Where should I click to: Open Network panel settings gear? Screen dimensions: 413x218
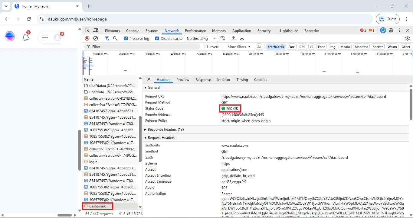click(x=408, y=38)
